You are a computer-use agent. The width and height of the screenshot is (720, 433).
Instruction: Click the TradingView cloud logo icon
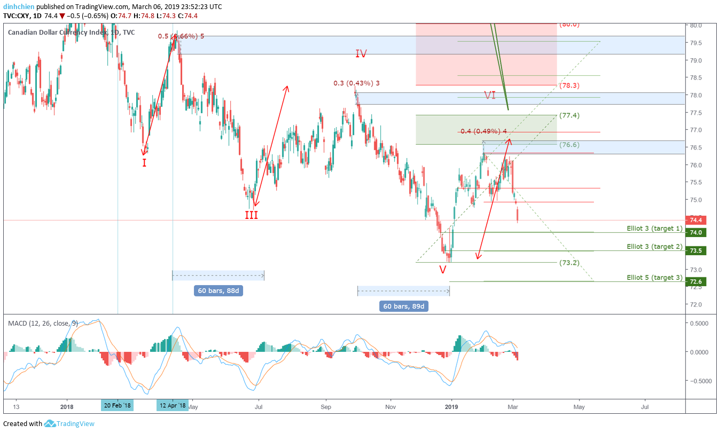coord(50,424)
